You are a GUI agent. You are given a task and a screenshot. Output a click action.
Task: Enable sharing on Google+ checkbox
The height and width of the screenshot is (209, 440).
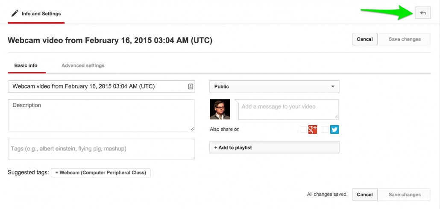click(x=303, y=130)
